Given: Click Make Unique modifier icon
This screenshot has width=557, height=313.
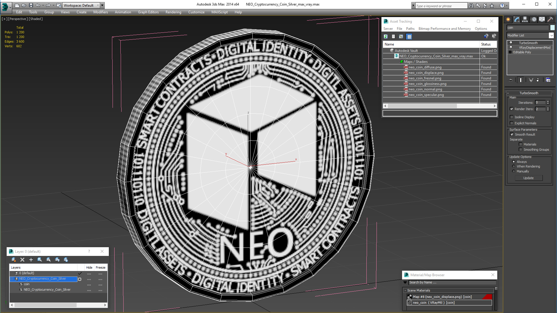Looking at the screenshot, I should pyautogui.click(x=531, y=80).
